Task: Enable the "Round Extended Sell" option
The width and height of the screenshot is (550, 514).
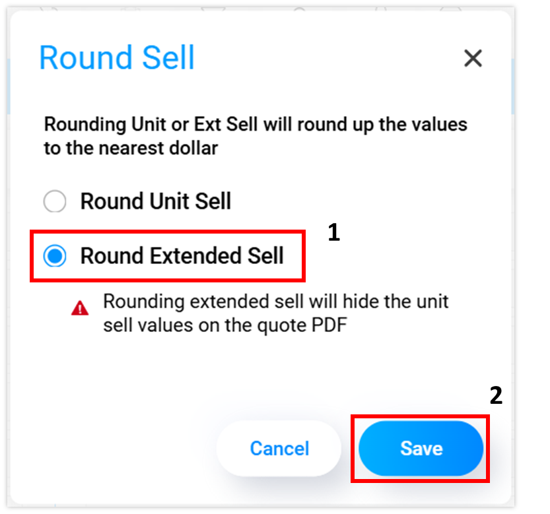Action: 56,256
